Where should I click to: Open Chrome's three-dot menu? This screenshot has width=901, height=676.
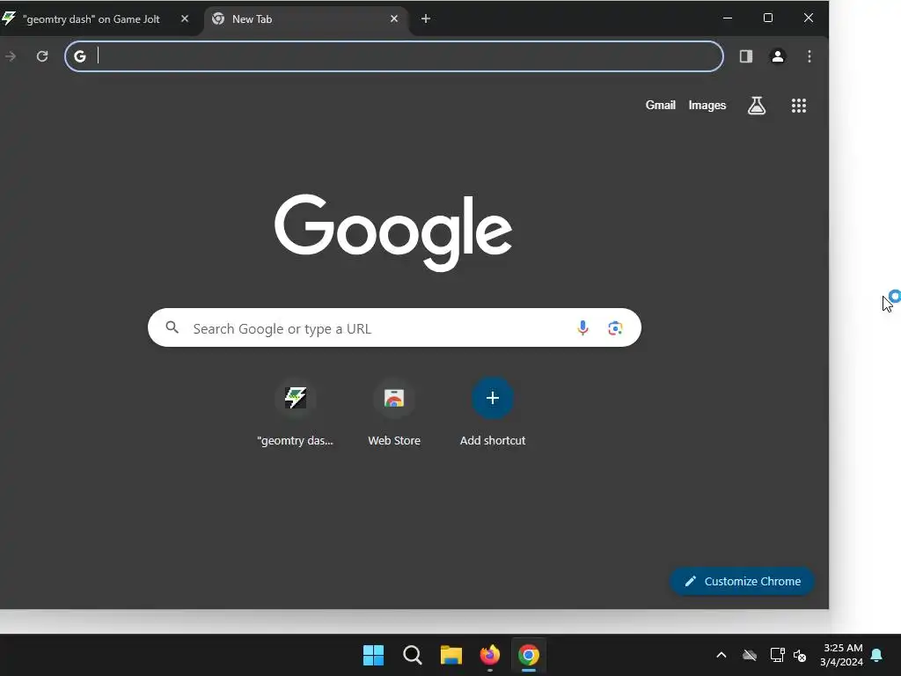pyautogui.click(x=809, y=56)
